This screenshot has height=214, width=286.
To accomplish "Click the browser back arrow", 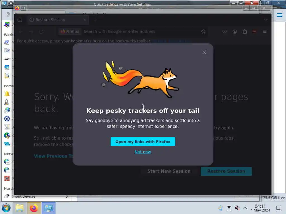I will (x=21, y=32).
